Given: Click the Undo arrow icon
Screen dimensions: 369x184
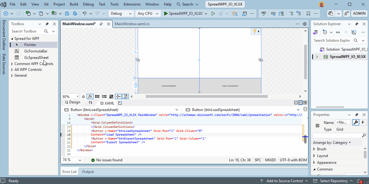Looking at the screenshot, I should click(x=85, y=13).
